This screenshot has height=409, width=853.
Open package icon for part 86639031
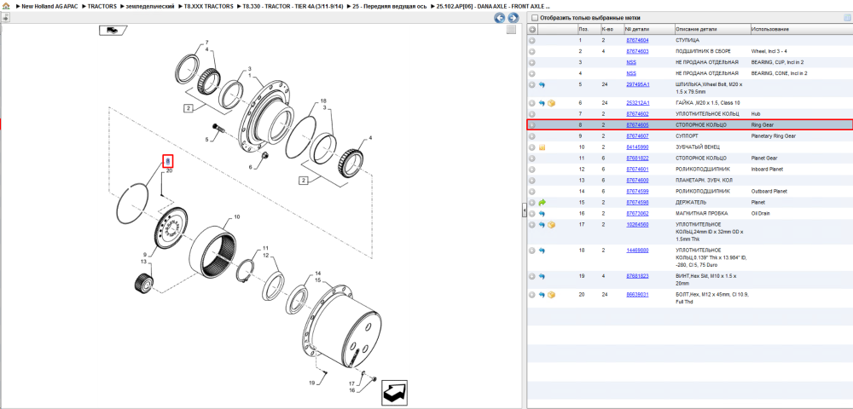(x=551, y=294)
